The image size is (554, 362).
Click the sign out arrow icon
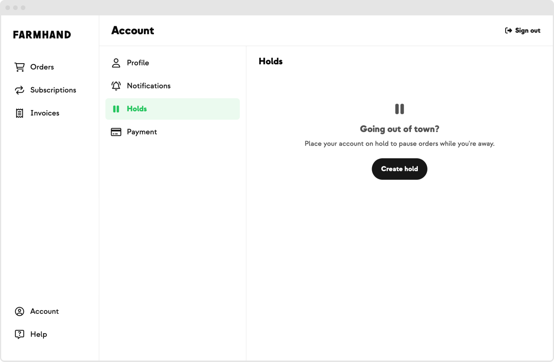click(509, 30)
